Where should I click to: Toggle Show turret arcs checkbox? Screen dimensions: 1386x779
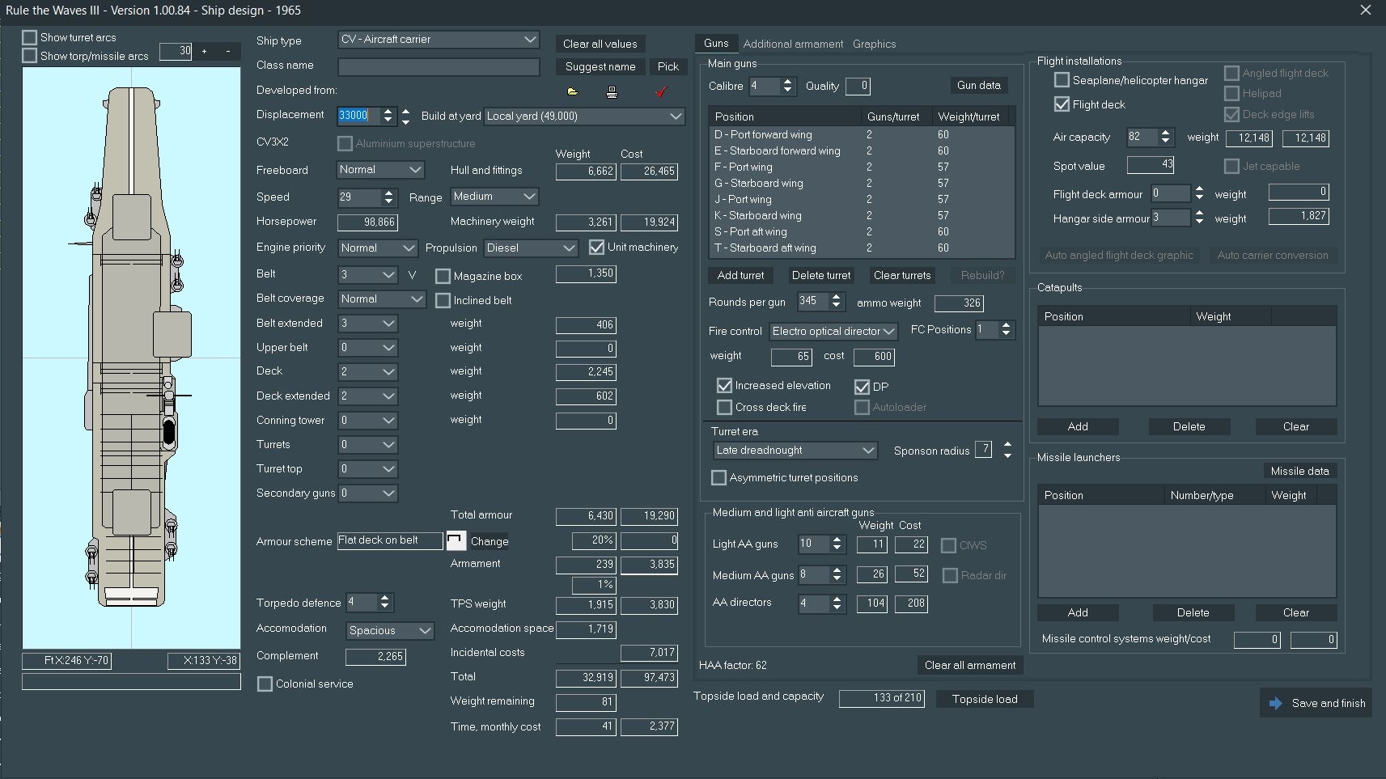click(30, 37)
